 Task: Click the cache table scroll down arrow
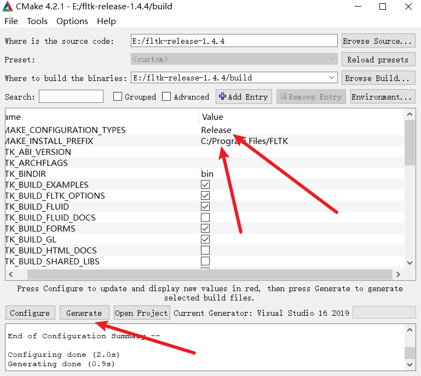click(x=410, y=263)
